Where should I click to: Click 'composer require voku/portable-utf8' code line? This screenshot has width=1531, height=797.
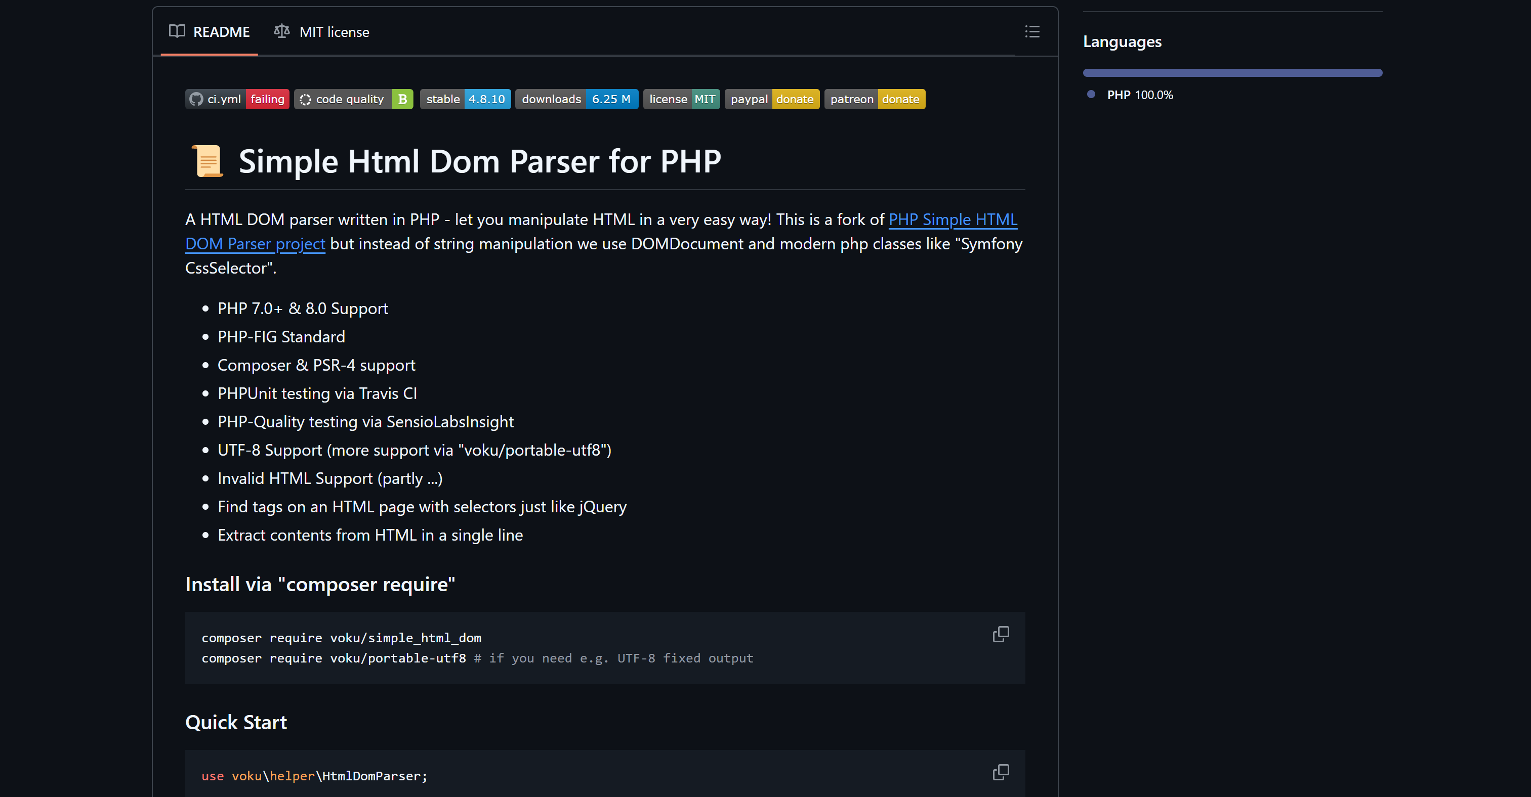coord(477,658)
